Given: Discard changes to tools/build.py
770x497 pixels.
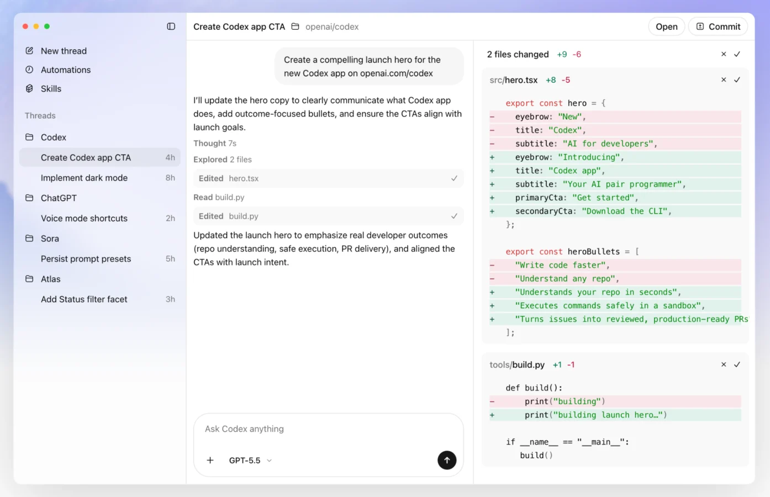Looking at the screenshot, I should coord(724,364).
